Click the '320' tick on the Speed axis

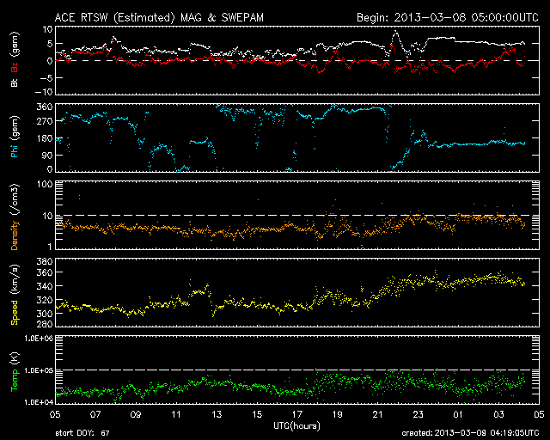(45, 300)
